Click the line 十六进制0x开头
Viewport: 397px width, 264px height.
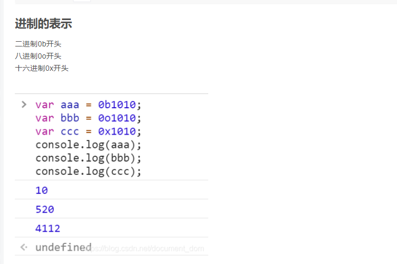42,68
